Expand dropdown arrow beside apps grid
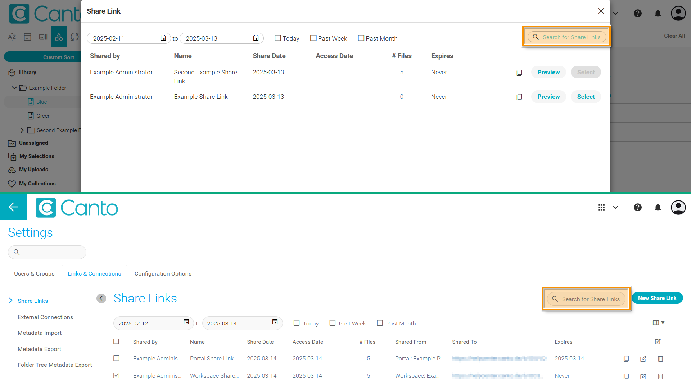 pyautogui.click(x=615, y=207)
